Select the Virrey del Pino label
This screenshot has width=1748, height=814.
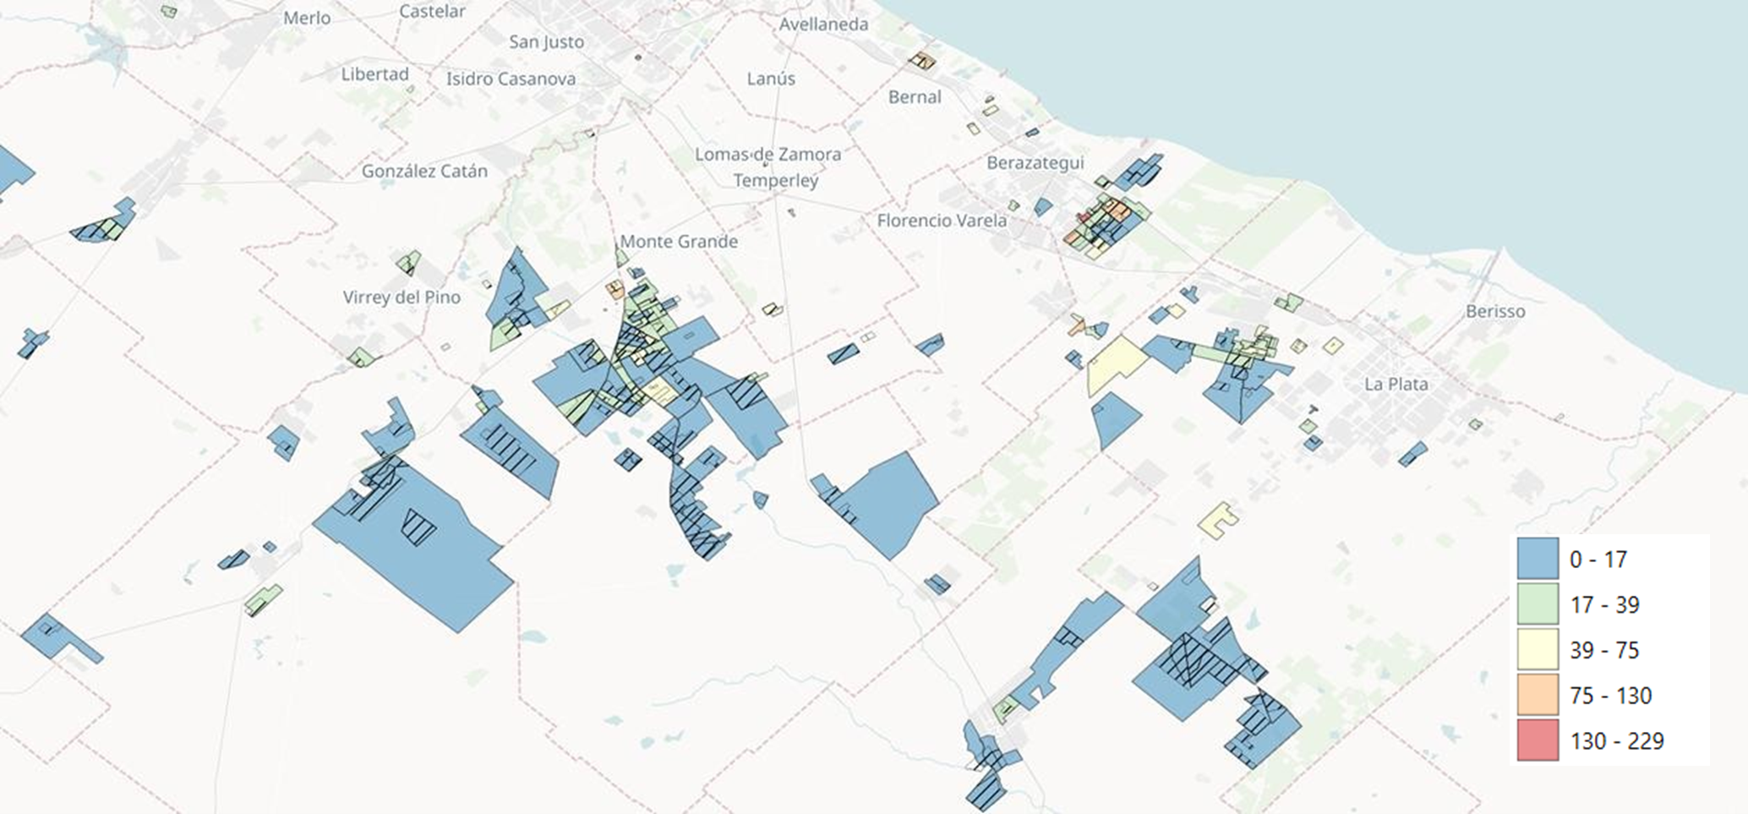tap(401, 298)
